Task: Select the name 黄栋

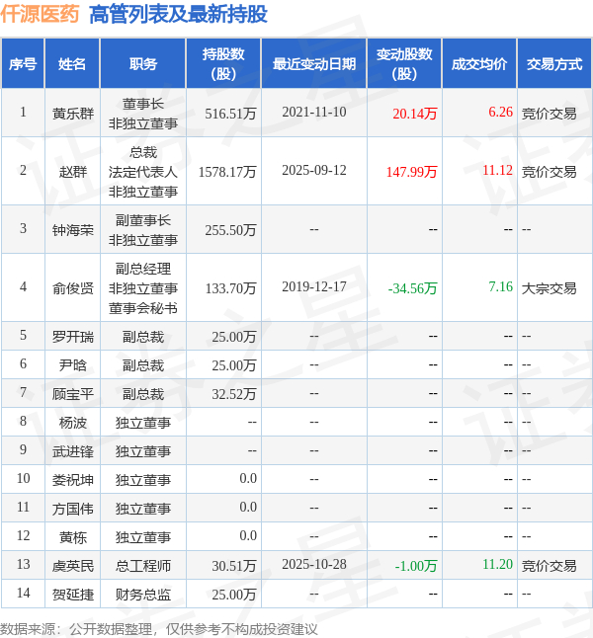Action: [x=73, y=537]
